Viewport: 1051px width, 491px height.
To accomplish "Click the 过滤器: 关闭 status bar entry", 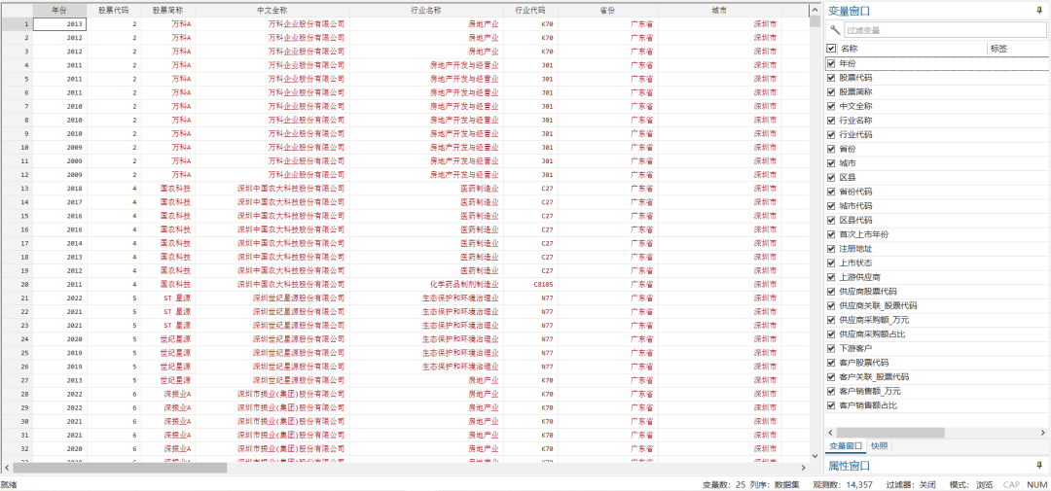I will [911, 484].
